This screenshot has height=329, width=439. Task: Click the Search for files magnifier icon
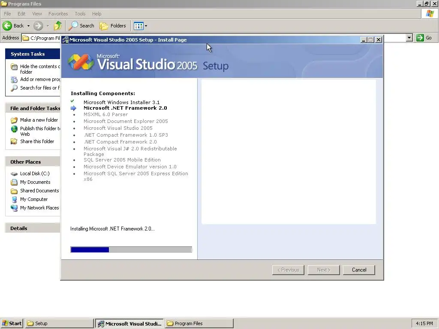(14, 88)
